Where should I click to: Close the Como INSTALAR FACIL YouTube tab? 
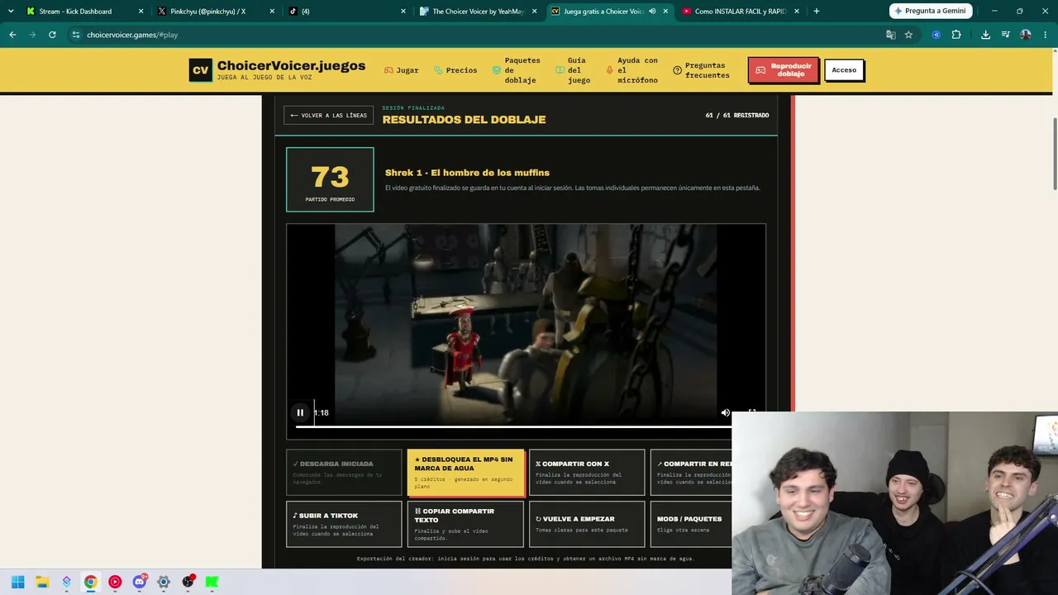(797, 12)
